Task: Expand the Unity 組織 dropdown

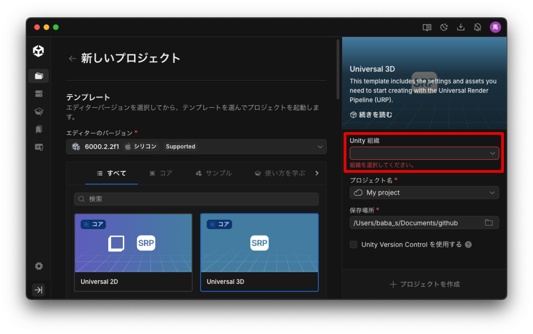Action: pyautogui.click(x=424, y=153)
